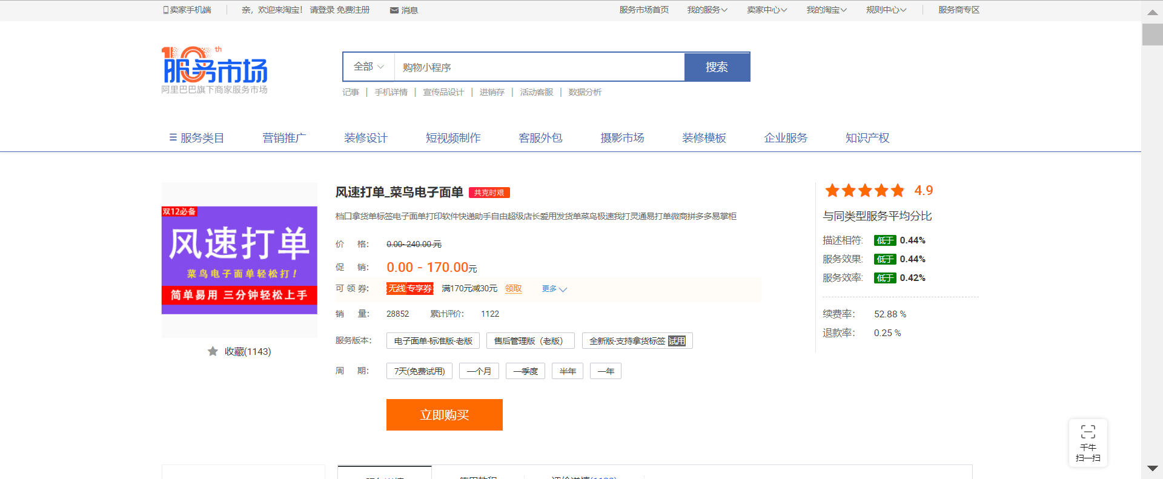Click the 请登录 link
This screenshot has height=479, width=1163.
[x=322, y=10]
